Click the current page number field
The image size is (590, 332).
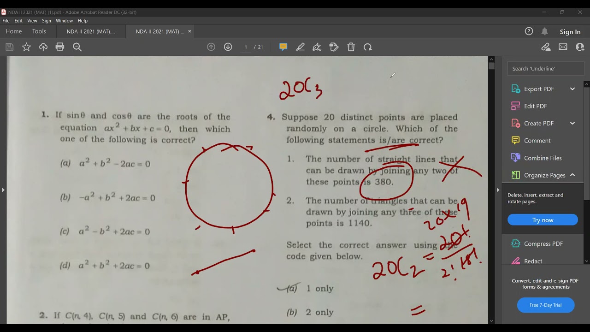[x=246, y=47]
